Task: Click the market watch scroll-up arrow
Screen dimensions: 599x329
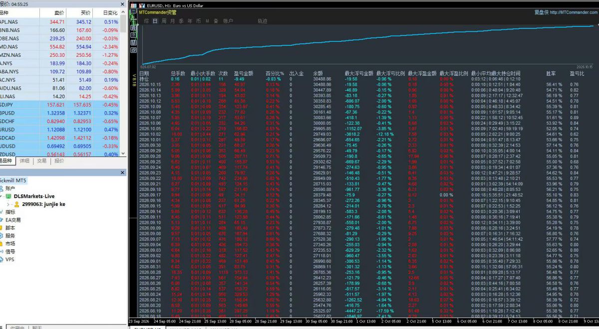Action: [123, 11]
